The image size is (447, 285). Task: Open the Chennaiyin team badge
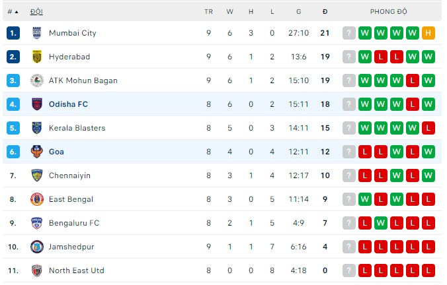pyautogui.click(x=36, y=175)
